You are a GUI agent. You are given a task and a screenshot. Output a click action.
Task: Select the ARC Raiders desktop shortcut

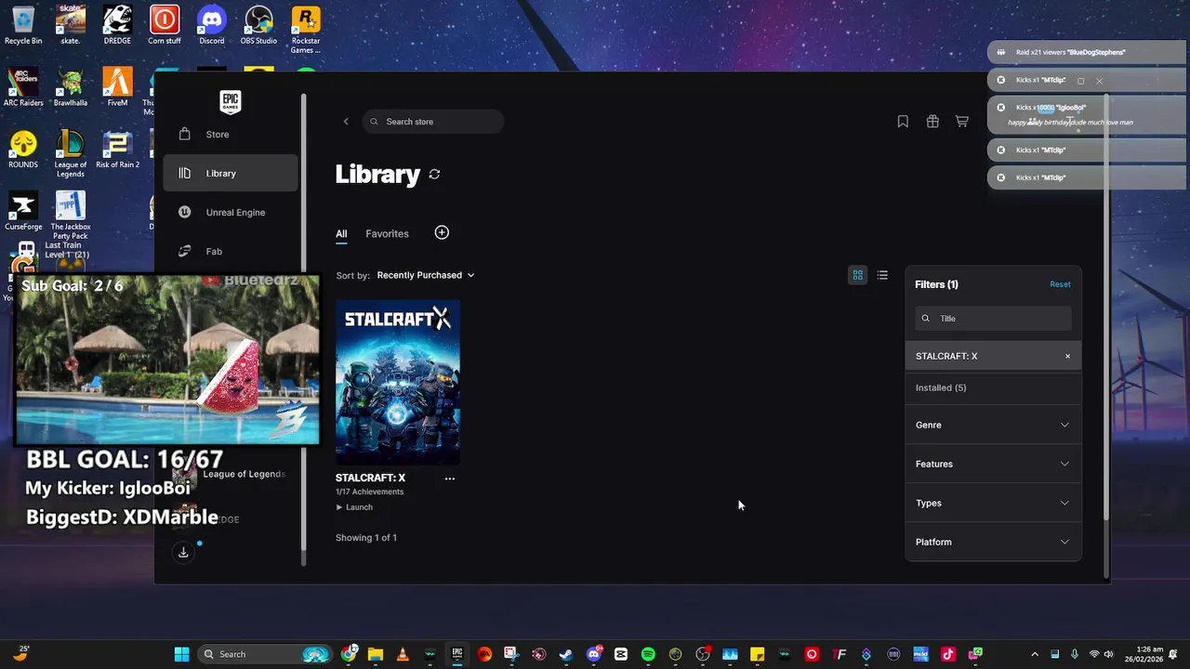coord(23,87)
